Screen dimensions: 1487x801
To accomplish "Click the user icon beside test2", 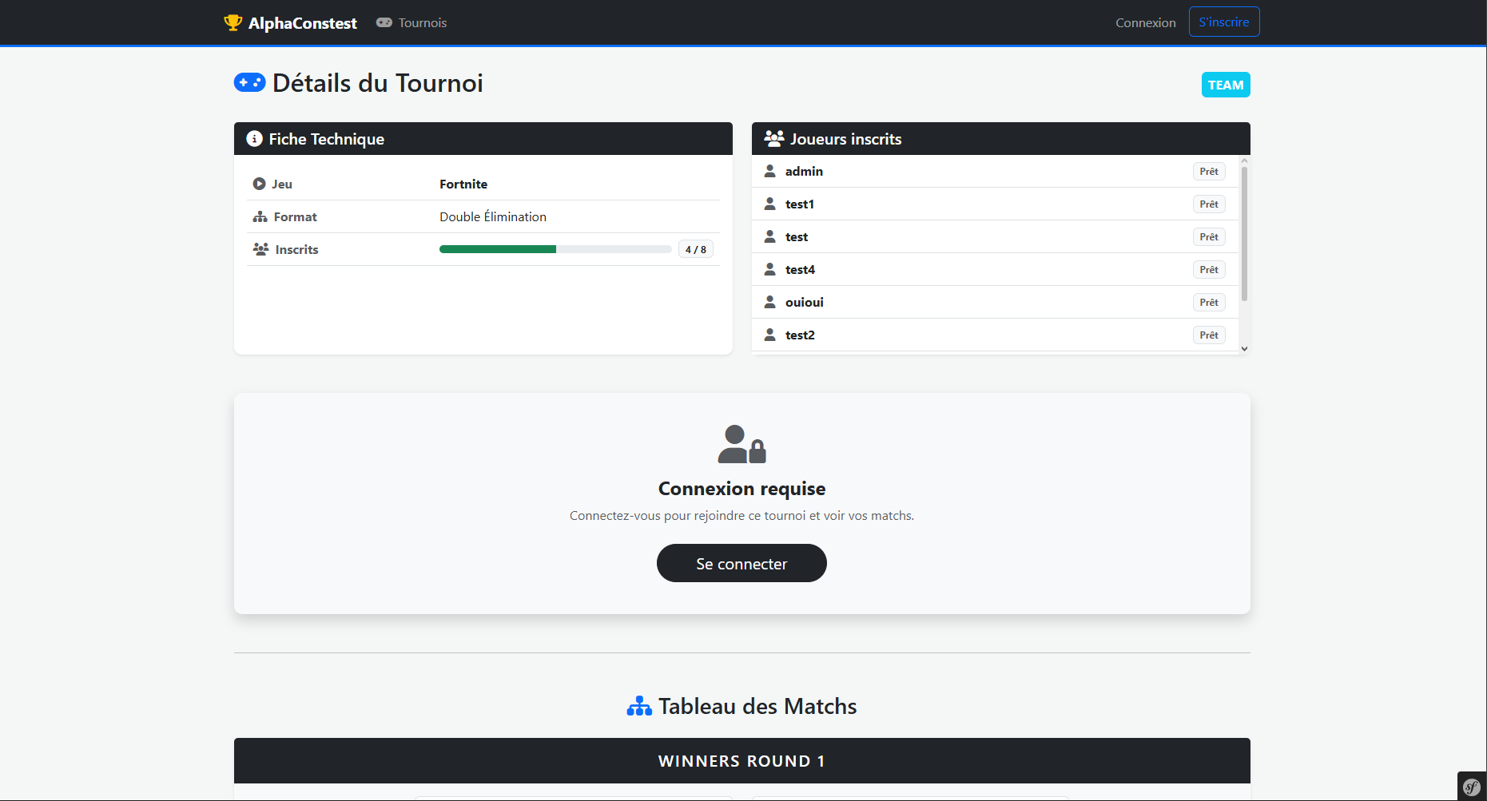I will [x=770, y=335].
